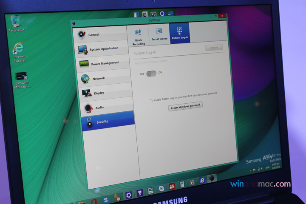Click the leftmost notebook icon in top dock
Image resolution: width=306 pixels, height=204 pixels.
pos(136,14)
